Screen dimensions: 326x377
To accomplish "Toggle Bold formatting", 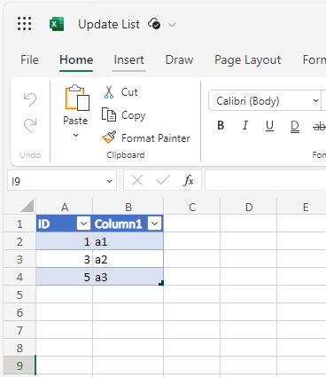I will [x=221, y=126].
